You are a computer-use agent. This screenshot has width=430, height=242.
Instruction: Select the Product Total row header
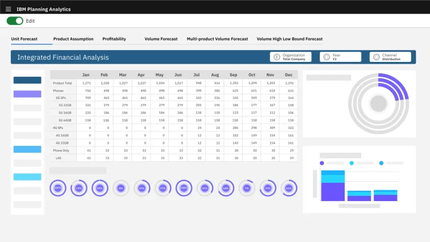tap(62, 83)
